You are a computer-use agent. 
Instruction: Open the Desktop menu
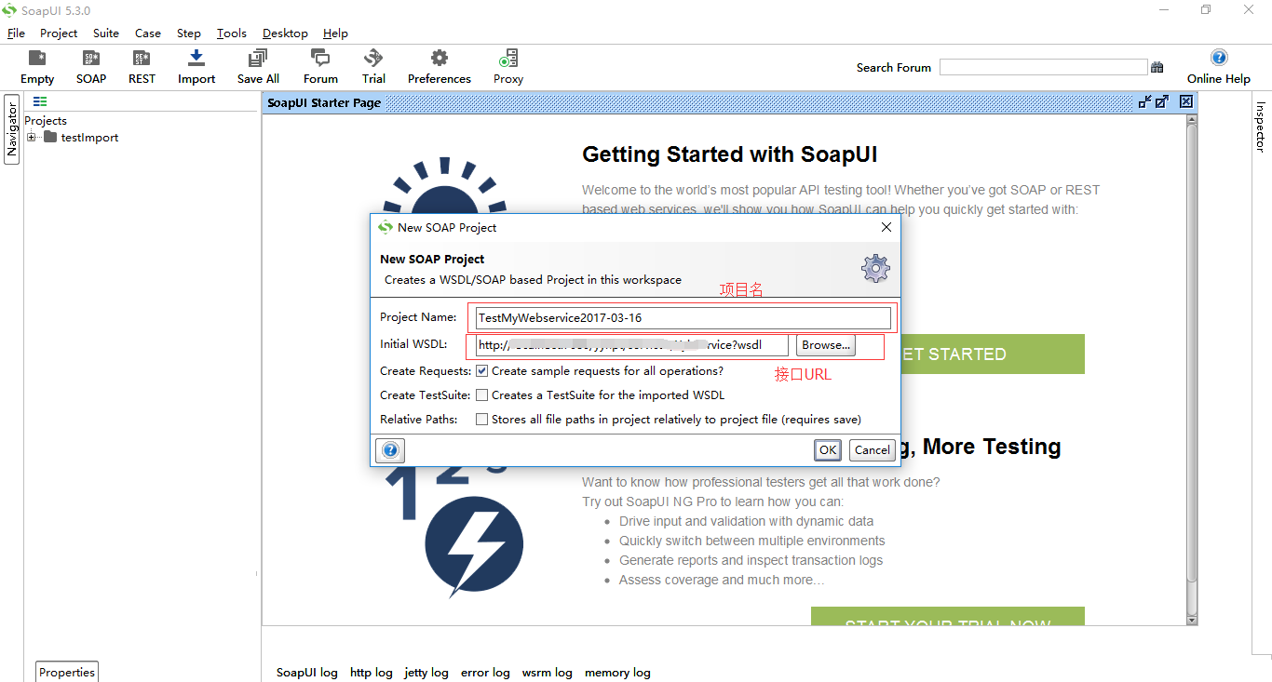click(x=285, y=33)
